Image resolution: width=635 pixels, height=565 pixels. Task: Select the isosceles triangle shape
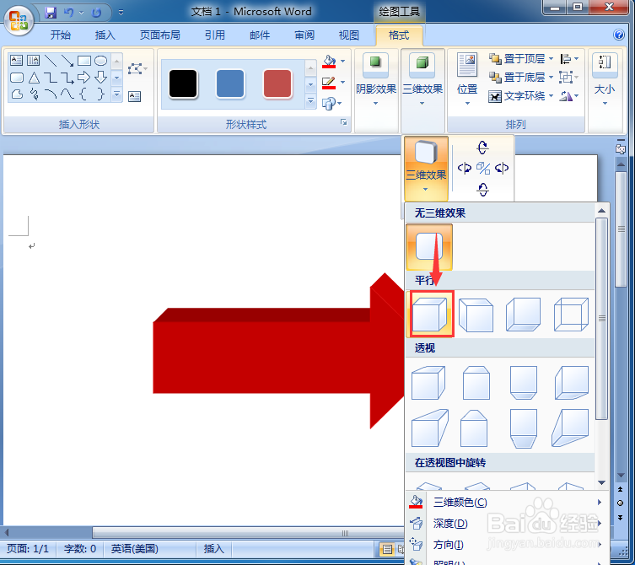click(34, 77)
